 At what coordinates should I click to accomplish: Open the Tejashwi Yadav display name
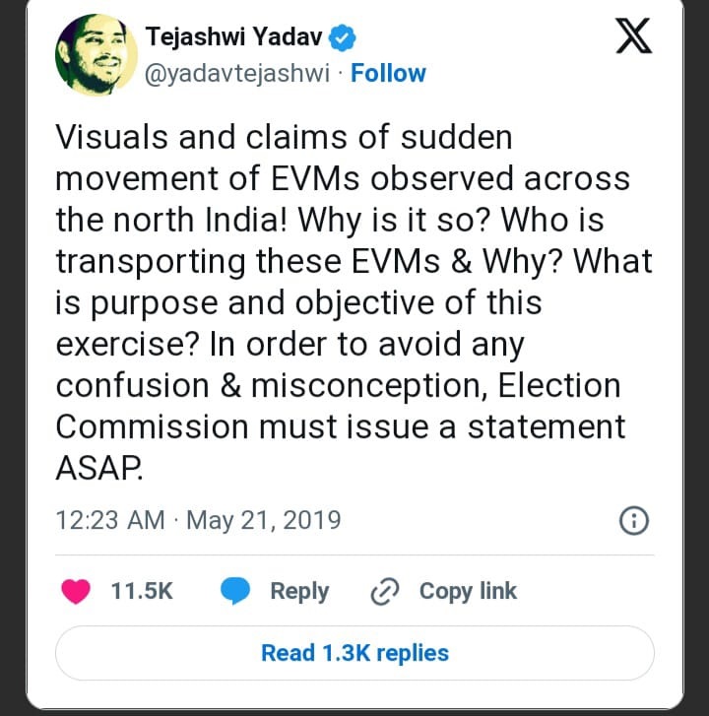pyautogui.click(x=236, y=38)
